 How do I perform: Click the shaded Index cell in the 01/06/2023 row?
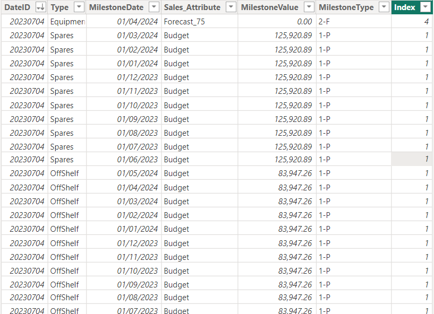[x=412, y=159]
